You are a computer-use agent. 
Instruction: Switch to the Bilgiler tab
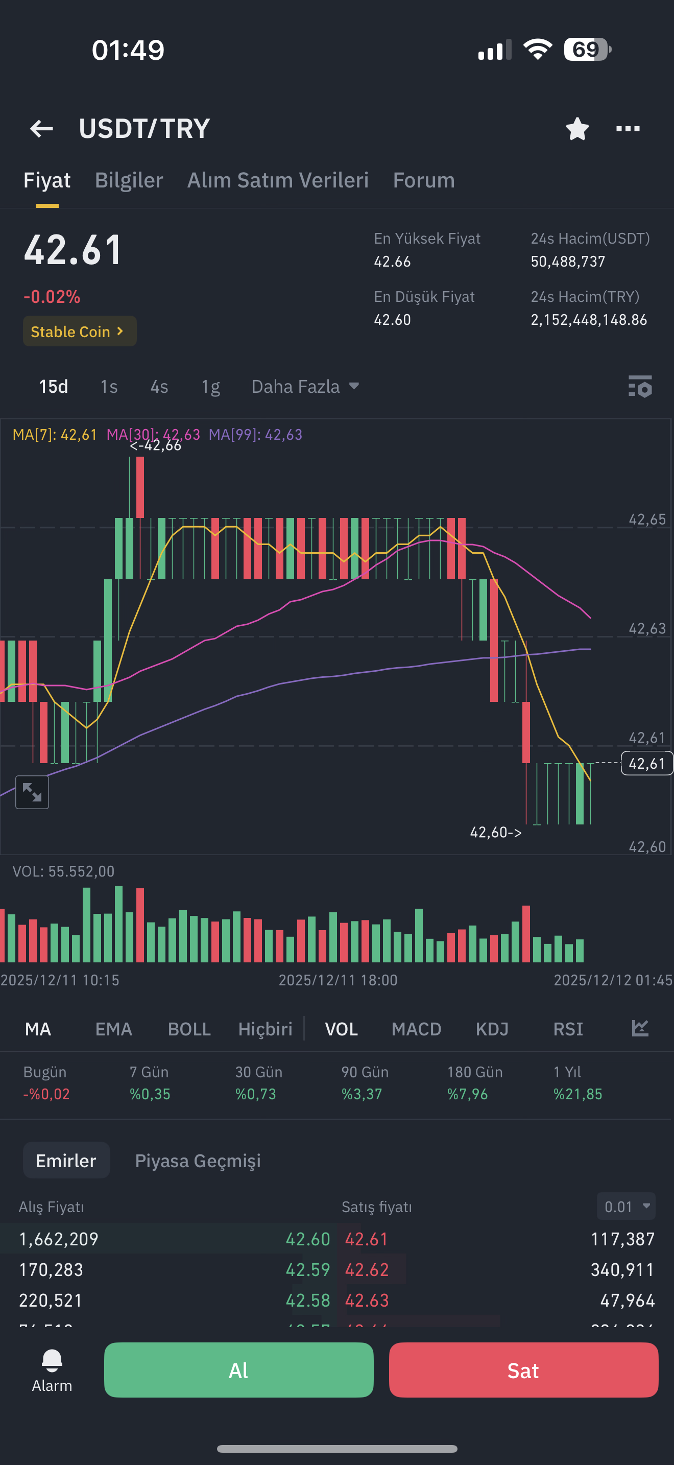point(129,180)
